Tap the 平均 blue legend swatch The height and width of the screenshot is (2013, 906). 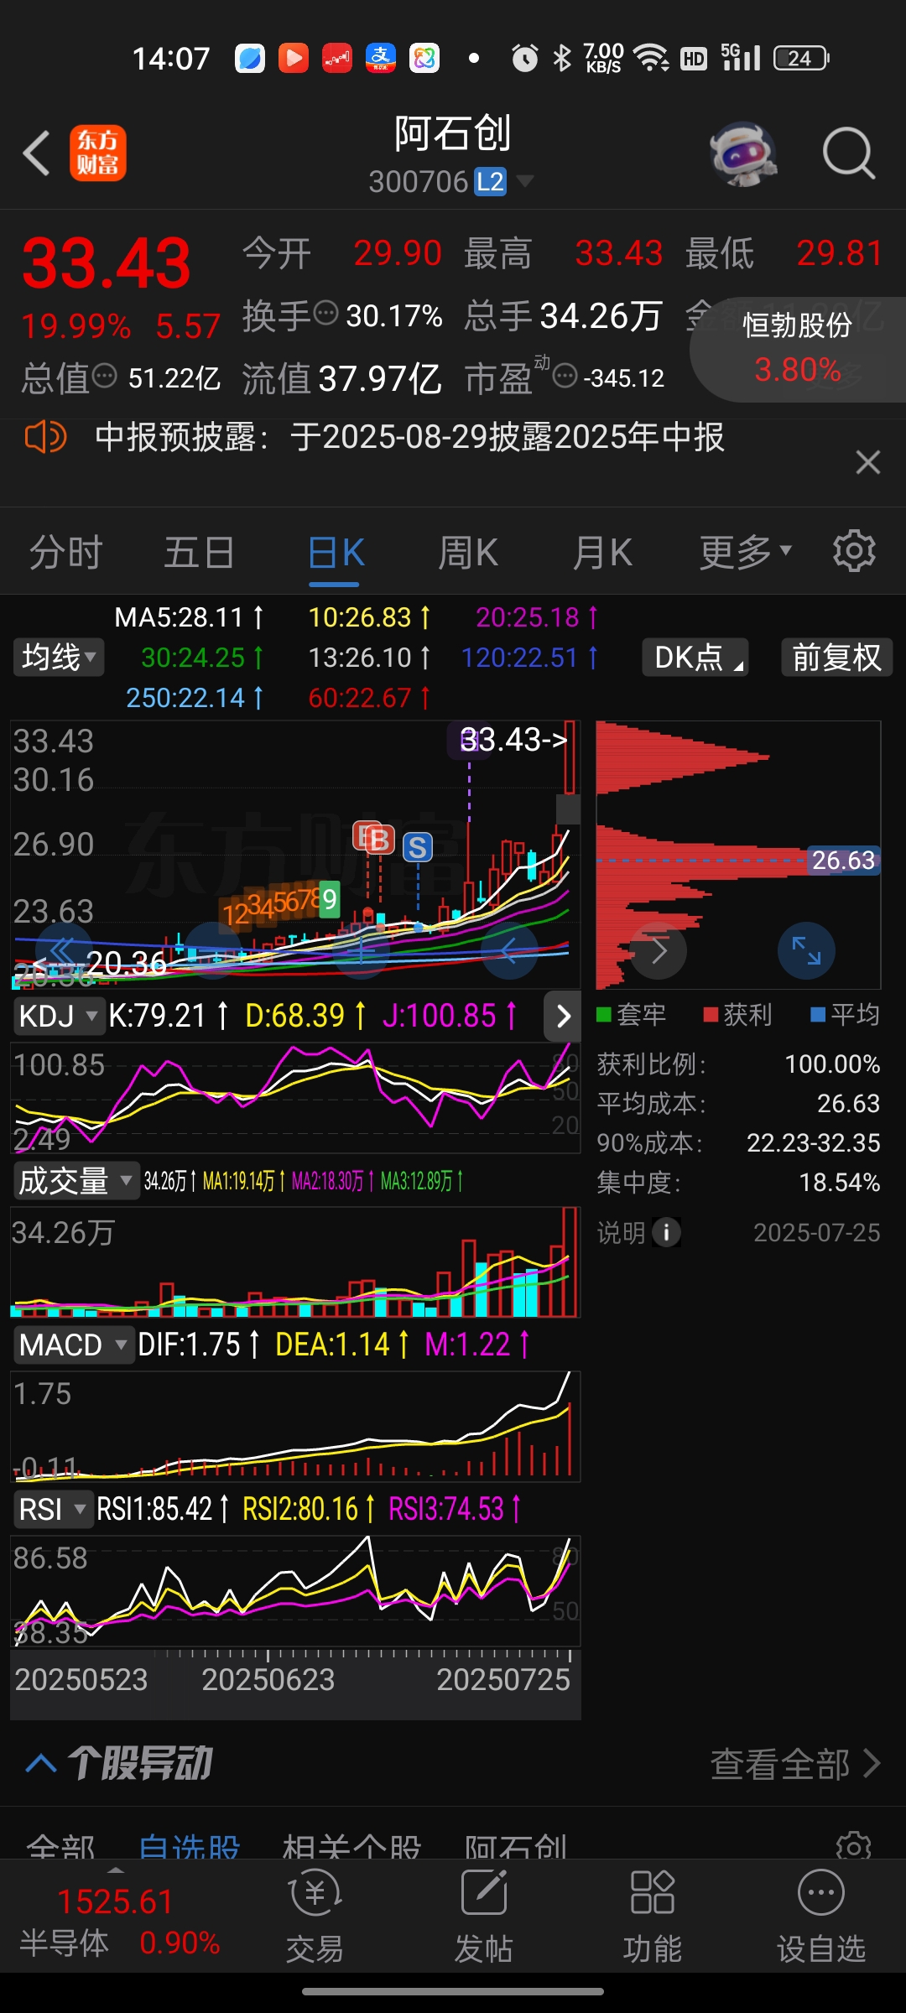818,1015
